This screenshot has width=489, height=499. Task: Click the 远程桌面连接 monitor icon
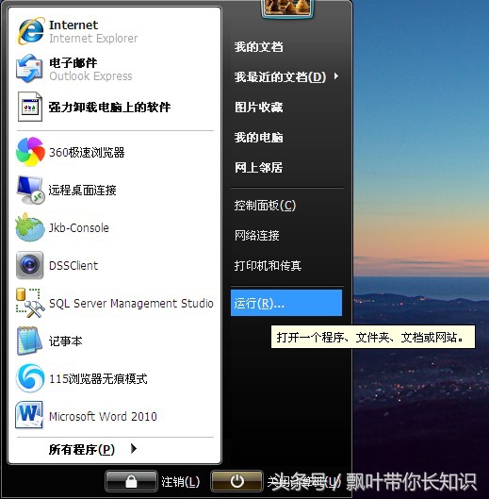point(30,190)
